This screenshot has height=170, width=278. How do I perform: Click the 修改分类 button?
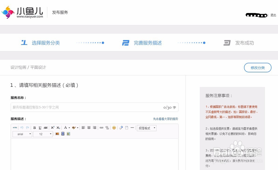pos(257,67)
